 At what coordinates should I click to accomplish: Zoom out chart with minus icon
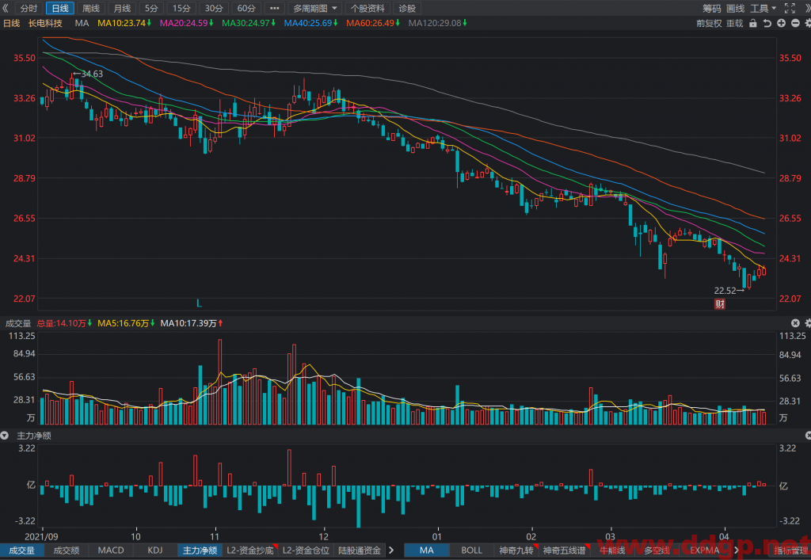795,23
